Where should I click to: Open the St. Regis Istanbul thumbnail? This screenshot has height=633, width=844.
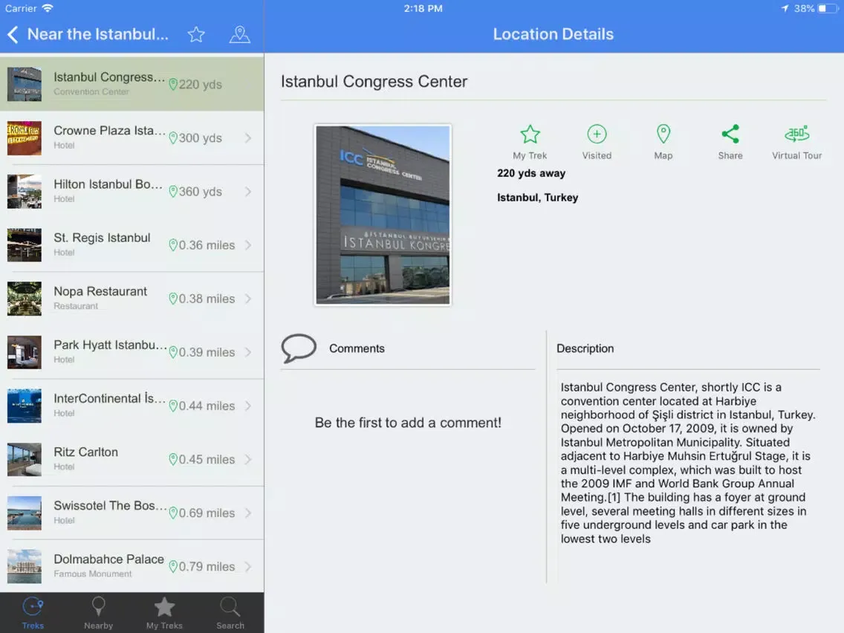point(25,245)
